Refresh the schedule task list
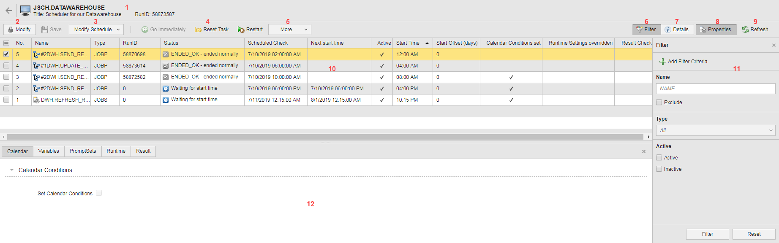779x243 pixels. click(755, 30)
